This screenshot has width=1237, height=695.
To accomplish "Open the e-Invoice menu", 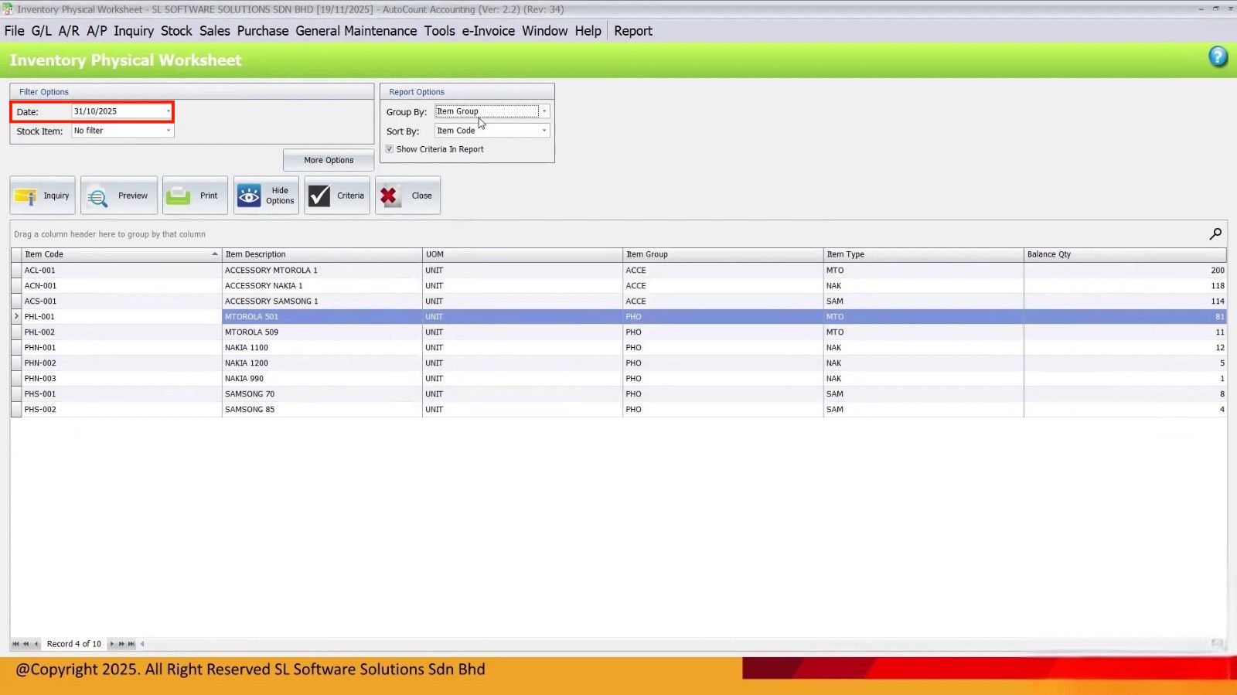I will tap(488, 31).
